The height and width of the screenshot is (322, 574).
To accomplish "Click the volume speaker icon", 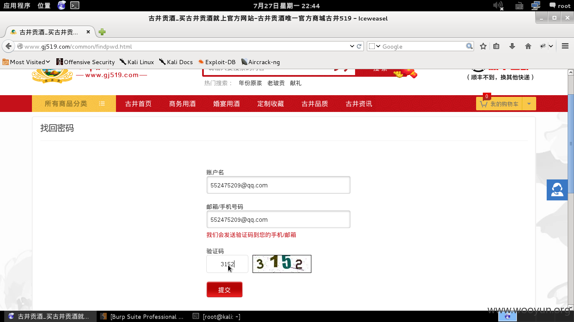I will (498, 6).
